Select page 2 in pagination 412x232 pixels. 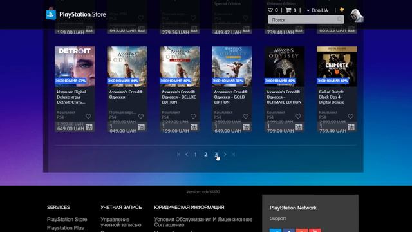click(206, 155)
